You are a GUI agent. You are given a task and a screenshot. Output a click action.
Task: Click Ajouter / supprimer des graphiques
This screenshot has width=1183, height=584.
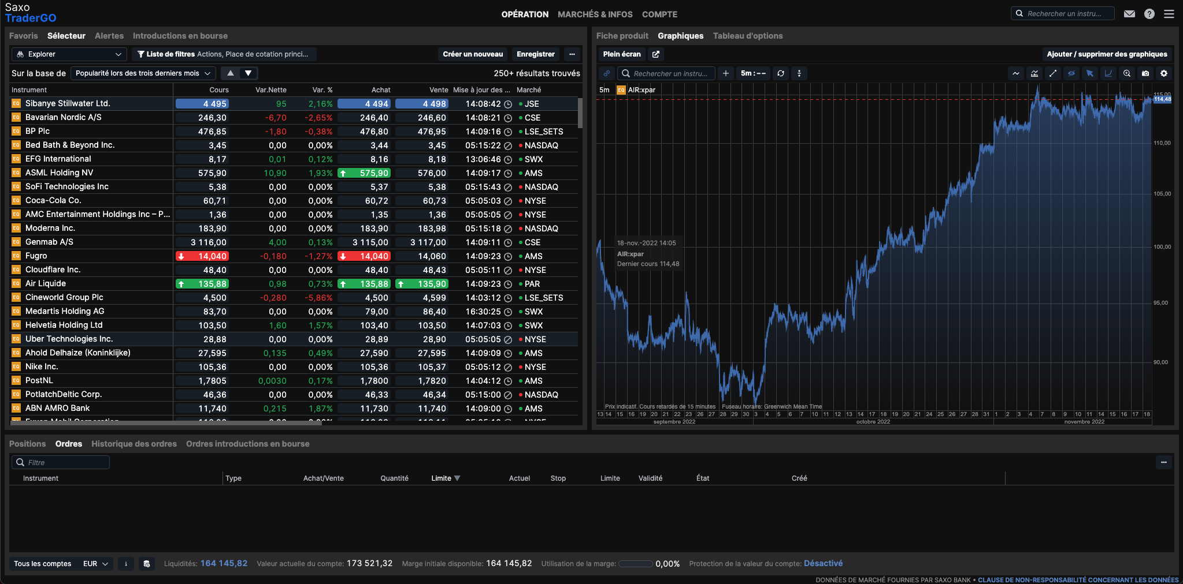1107,54
